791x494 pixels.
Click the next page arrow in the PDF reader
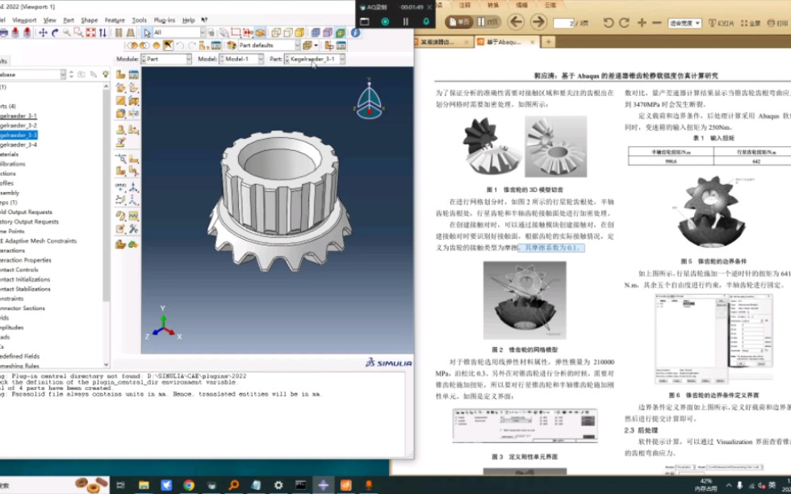[539, 22]
